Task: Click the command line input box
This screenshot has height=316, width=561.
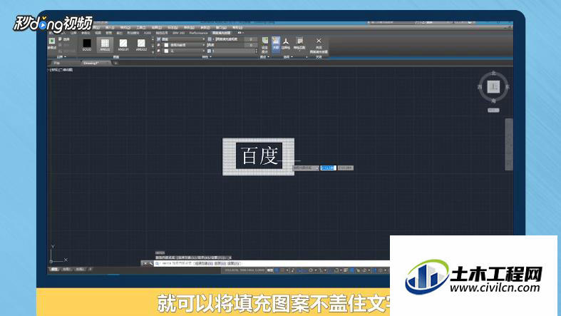Action: (272, 263)
